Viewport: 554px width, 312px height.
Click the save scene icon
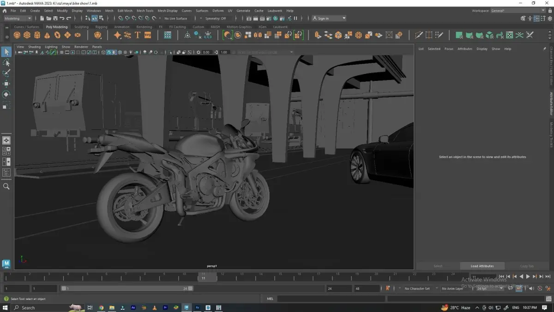click(x=55, y=18)
